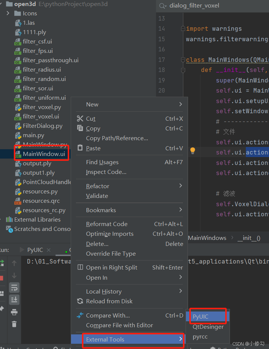Toggle scroll to end in Run console
This screenshot has width=269, height=349.
[x=14, y=300]
